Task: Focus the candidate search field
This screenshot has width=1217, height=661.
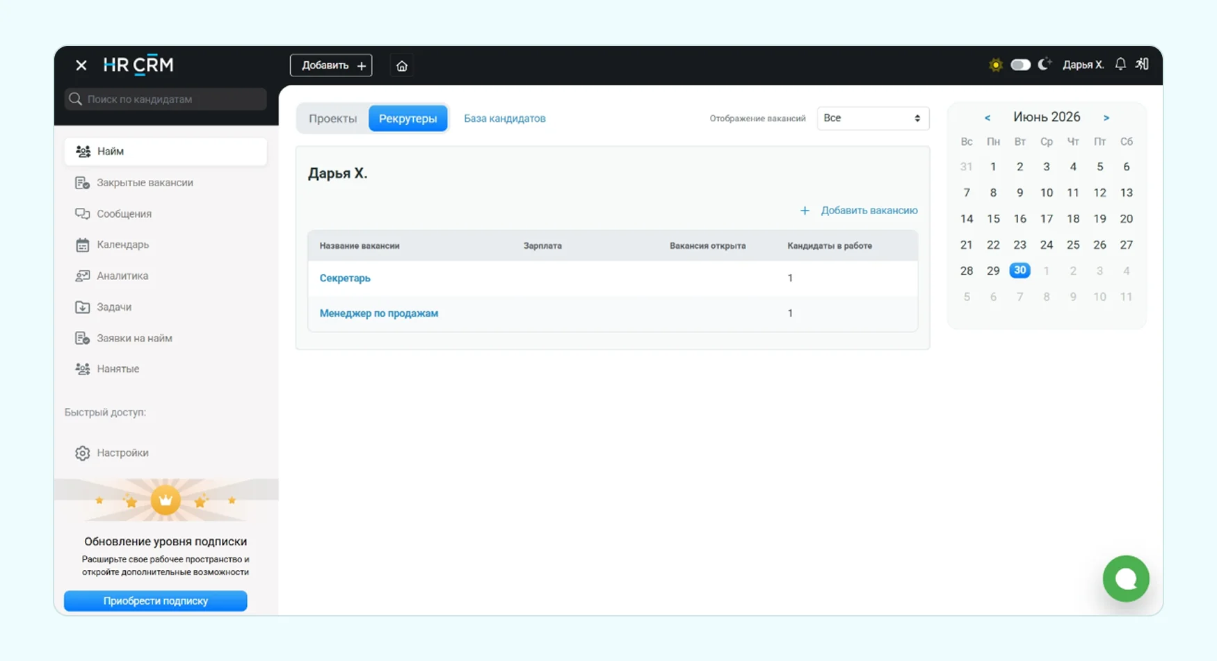Action: (x=166, y=99)
